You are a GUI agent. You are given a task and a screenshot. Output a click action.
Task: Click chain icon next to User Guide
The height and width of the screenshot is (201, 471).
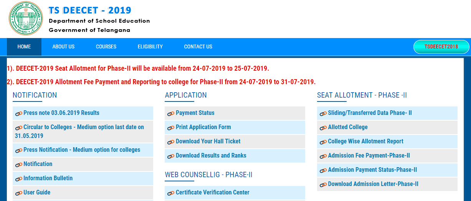click(x=18, y=193)
